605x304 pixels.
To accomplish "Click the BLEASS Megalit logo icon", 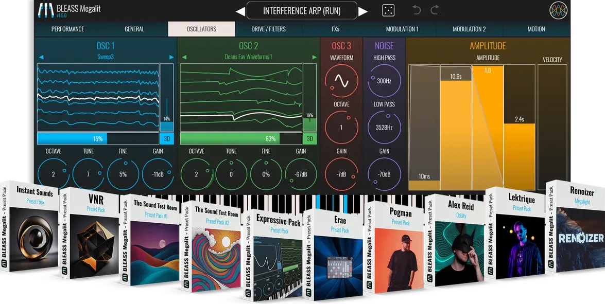I will pyautogui.click(x=46, y=10).
